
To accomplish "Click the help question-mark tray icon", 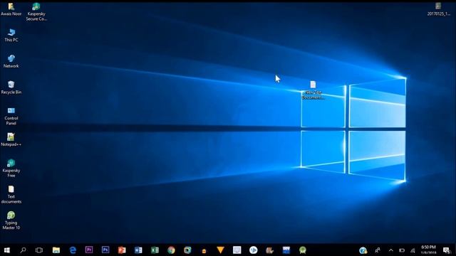I will click(363, 250).
